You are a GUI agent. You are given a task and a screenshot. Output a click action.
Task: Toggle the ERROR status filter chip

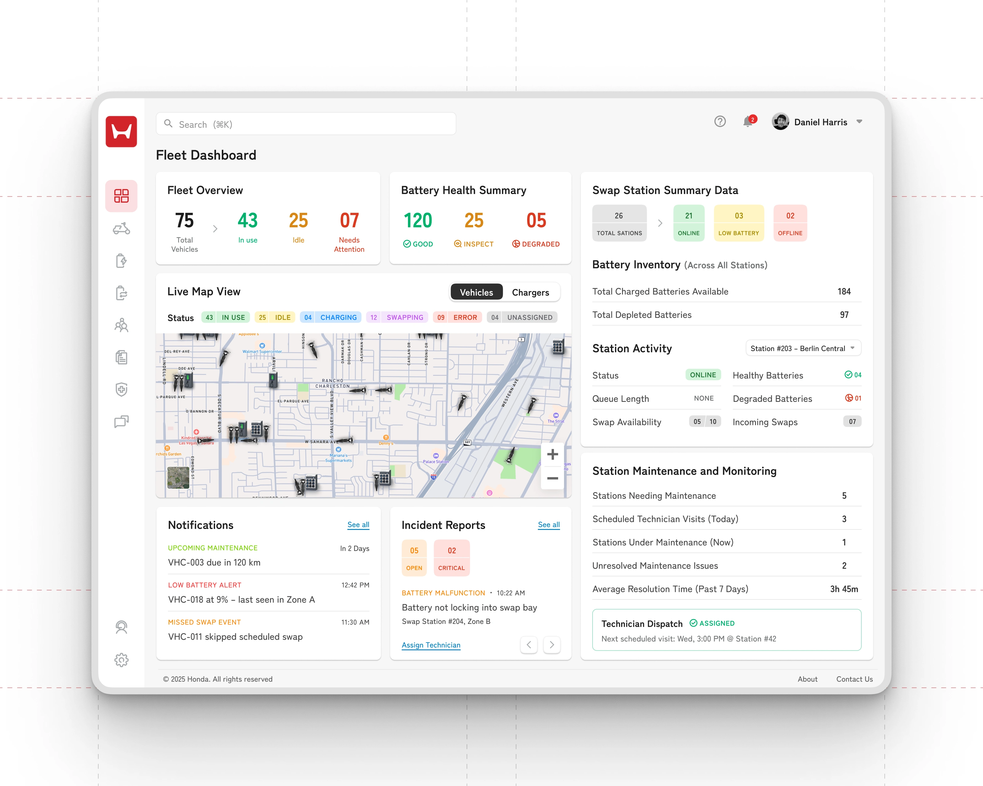[457, 317]
